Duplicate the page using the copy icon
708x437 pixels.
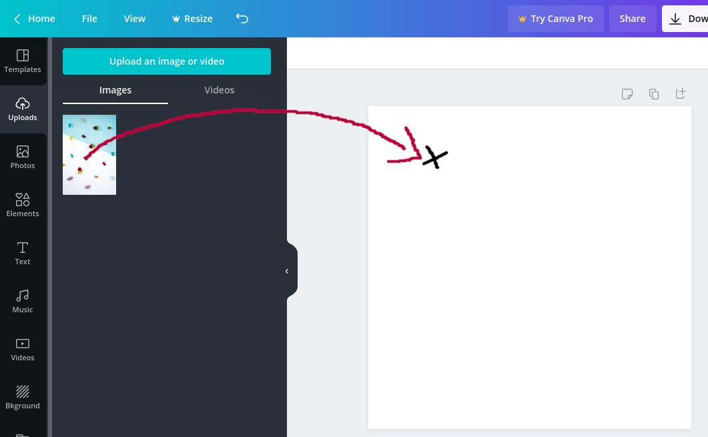point(654,94)
